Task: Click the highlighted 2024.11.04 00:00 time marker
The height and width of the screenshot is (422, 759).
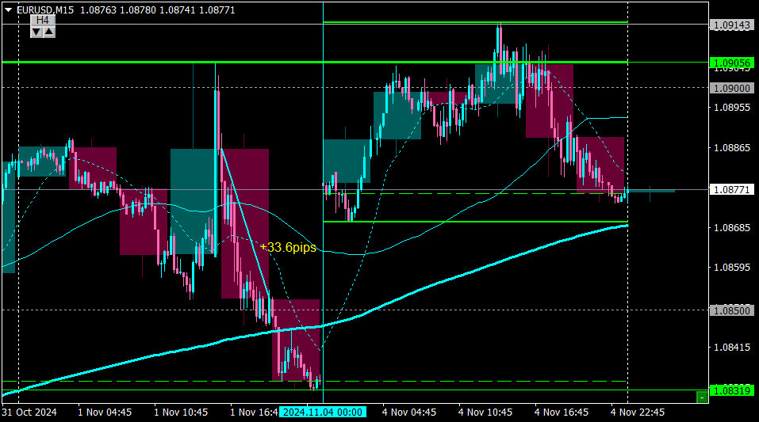Action: [322, 412]
